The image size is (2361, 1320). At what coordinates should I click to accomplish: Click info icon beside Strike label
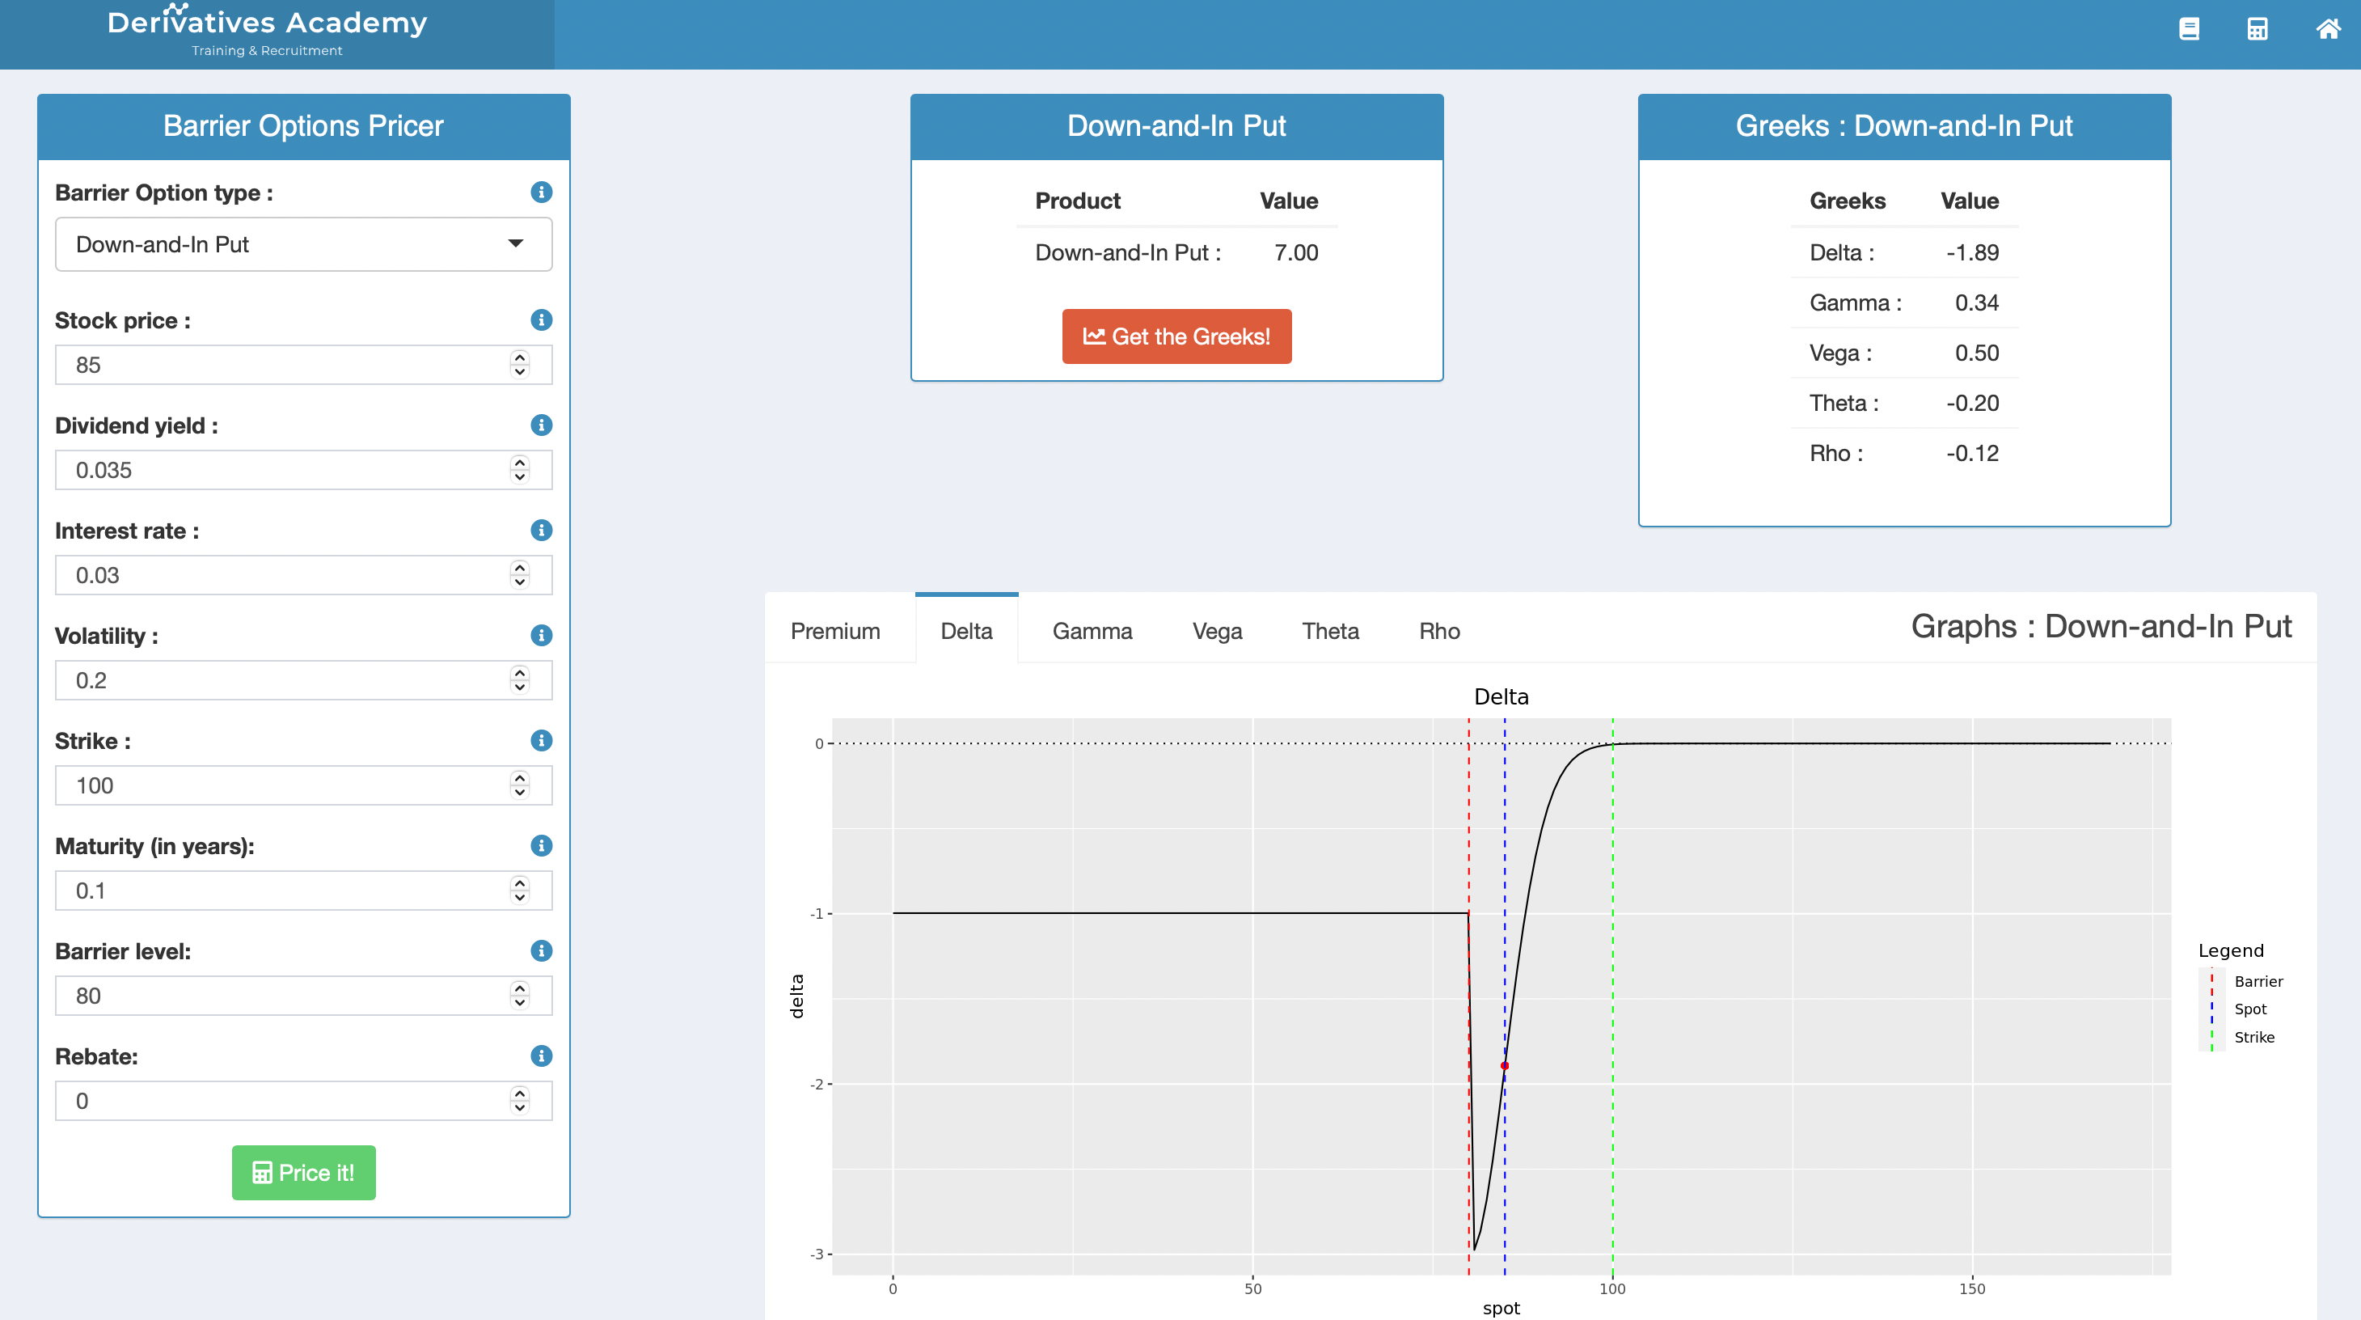point(542,741)
